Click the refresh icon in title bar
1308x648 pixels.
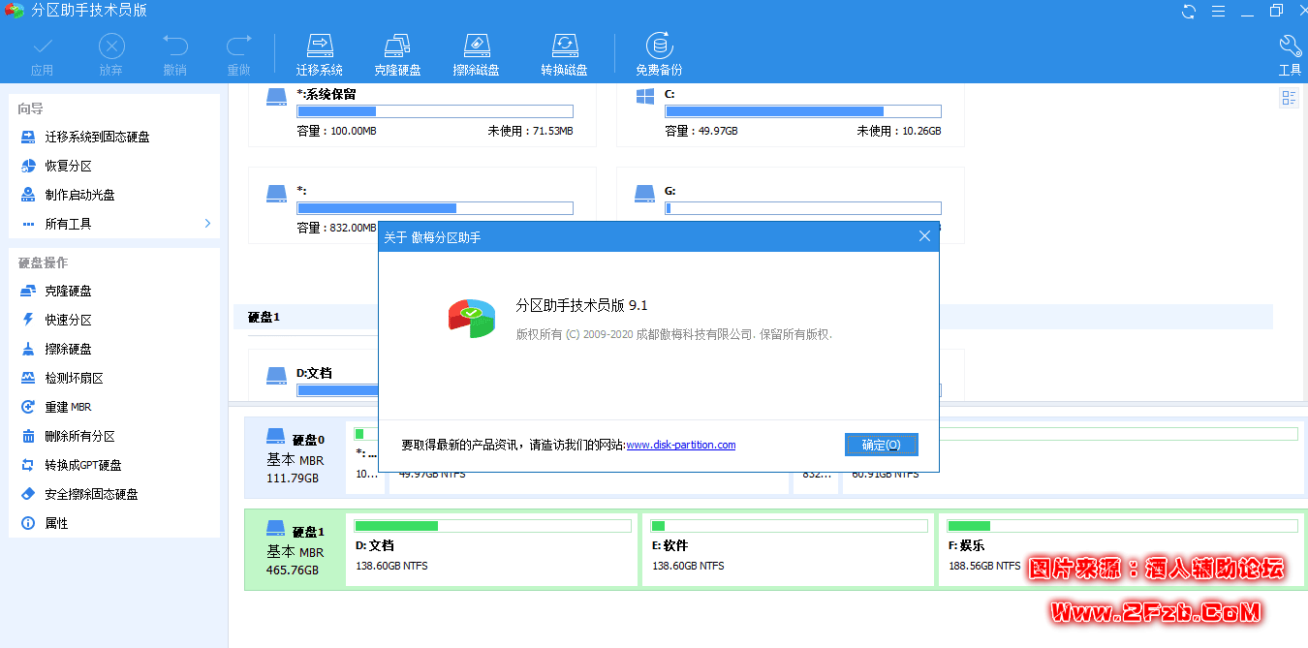[1189, 12]
